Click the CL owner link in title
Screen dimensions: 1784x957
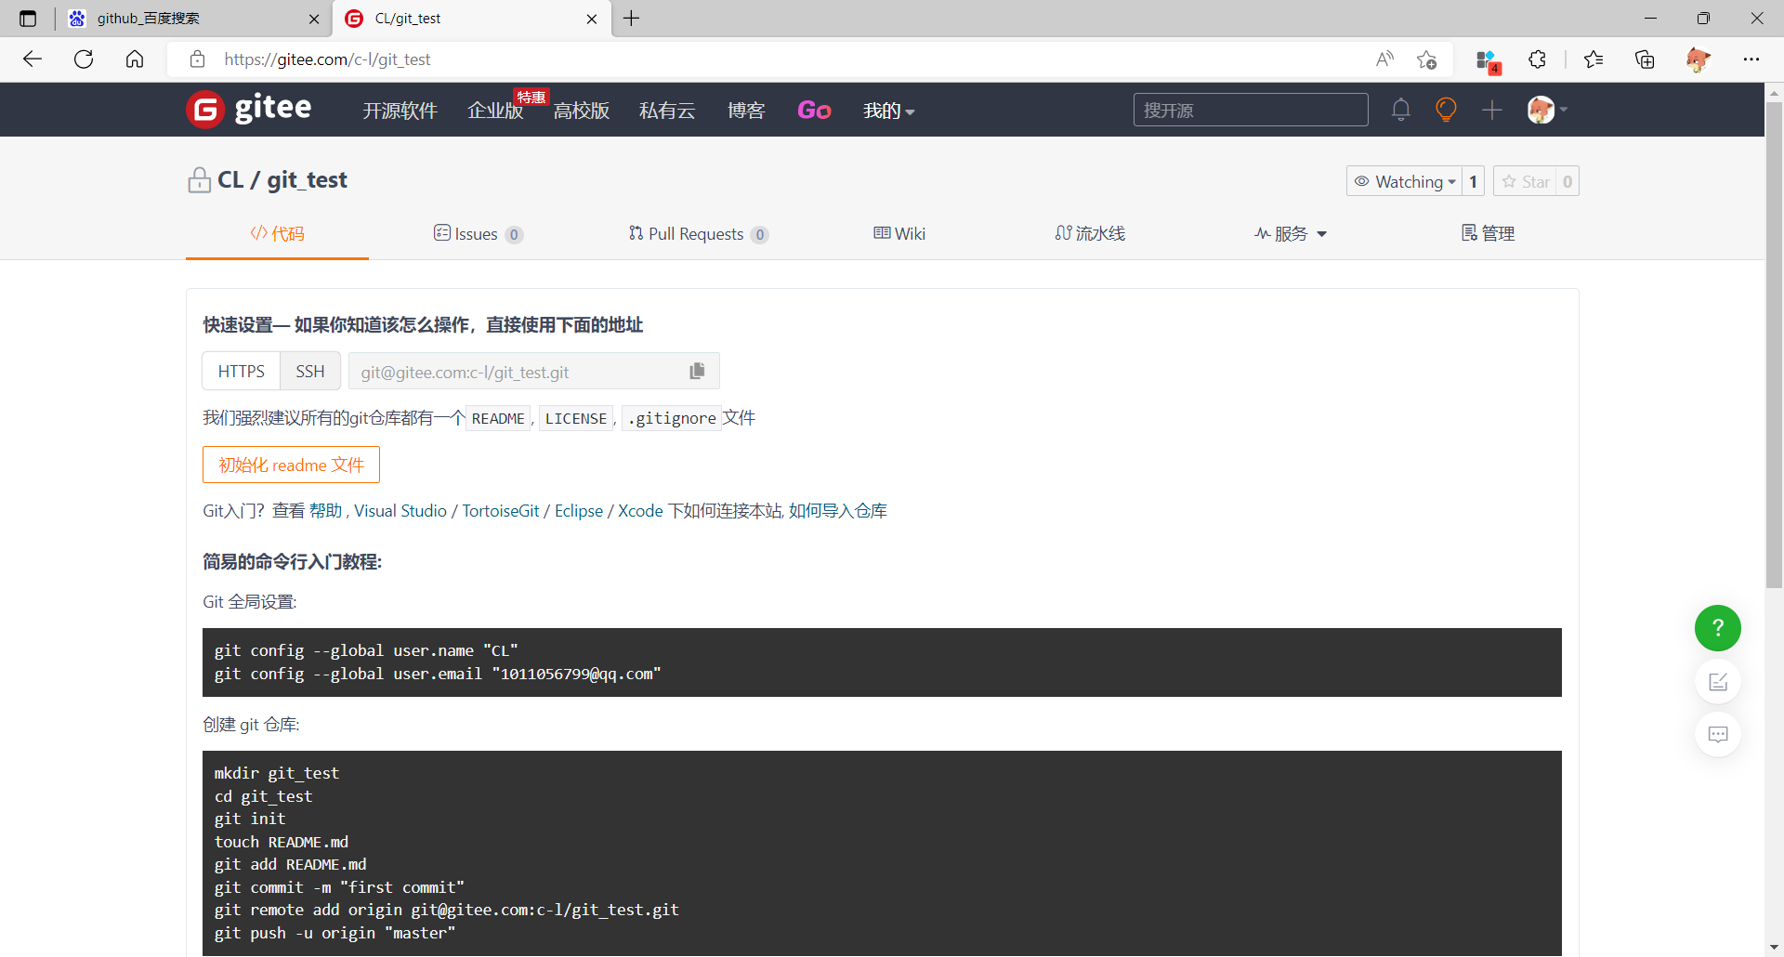230,179
